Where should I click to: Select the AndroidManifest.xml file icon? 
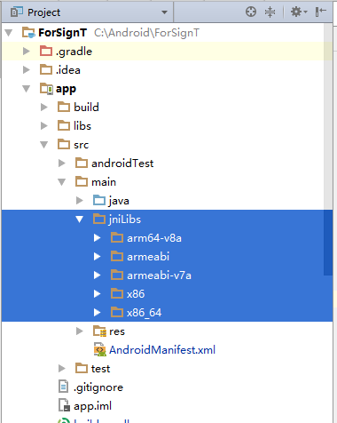pyautogui.click(x=100, y=349)
